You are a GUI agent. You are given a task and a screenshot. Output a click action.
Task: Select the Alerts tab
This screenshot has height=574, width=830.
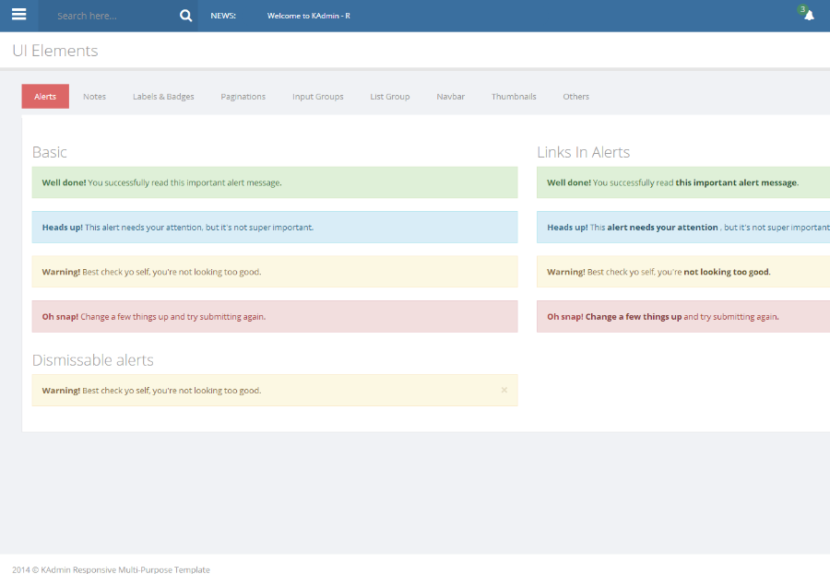45,97
